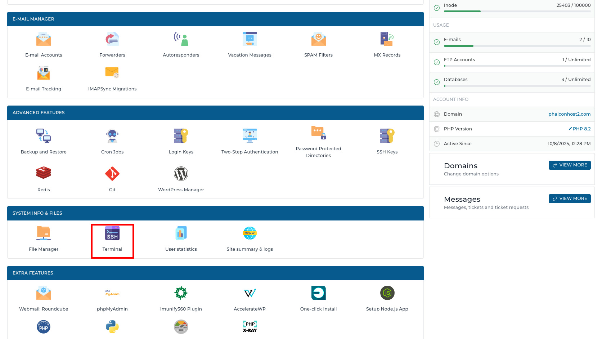Click the E-mails usage progress bar
The height and width of the screenshot is (339, 602).
tap(517, 46)
